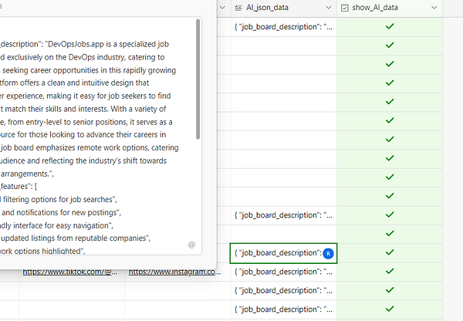Open the instagram.com link in the grid

[x=175, y=272]
